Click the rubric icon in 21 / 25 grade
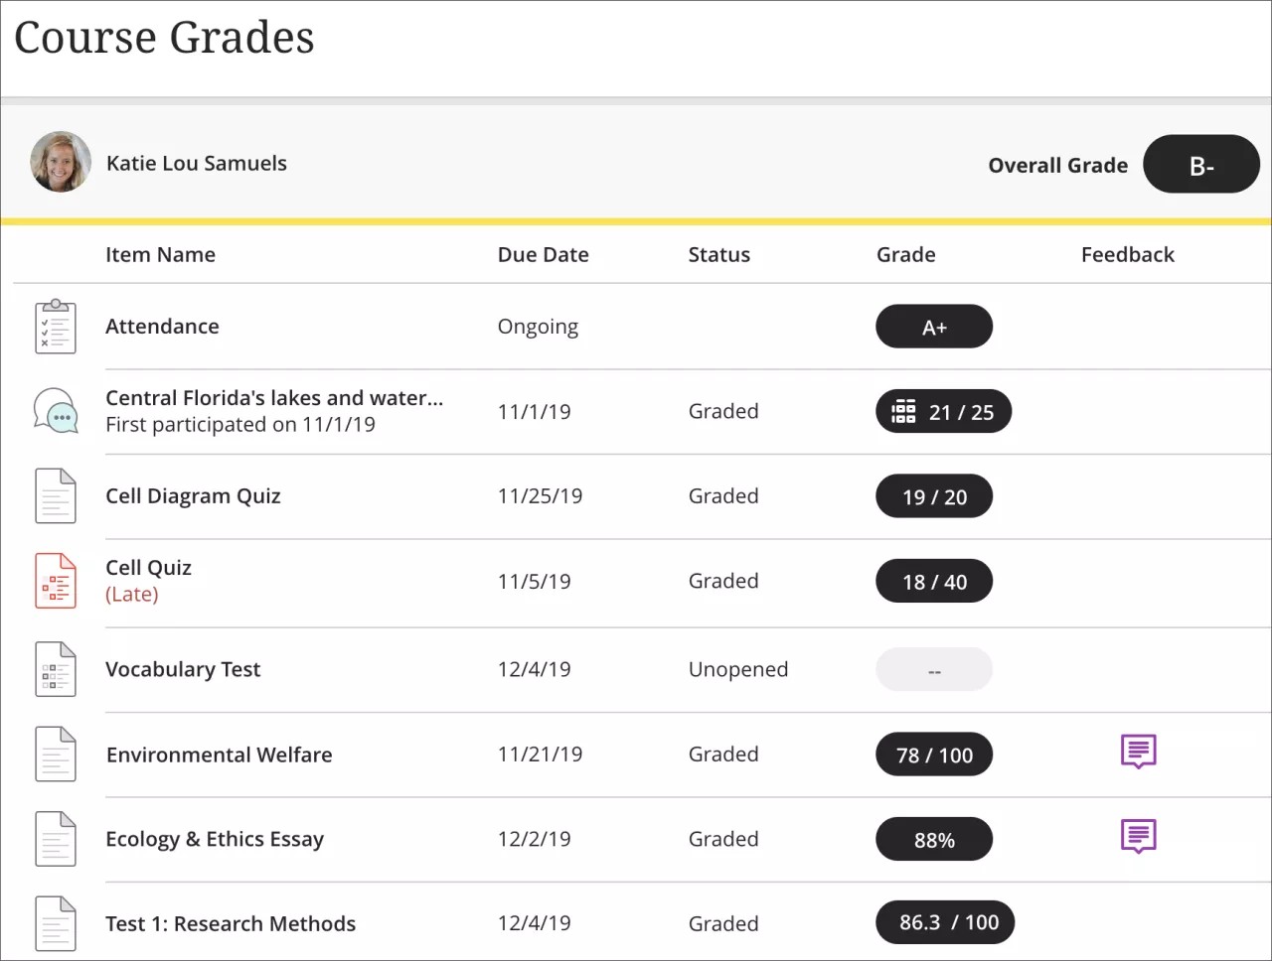1272x961 pixels. [903, 412]
